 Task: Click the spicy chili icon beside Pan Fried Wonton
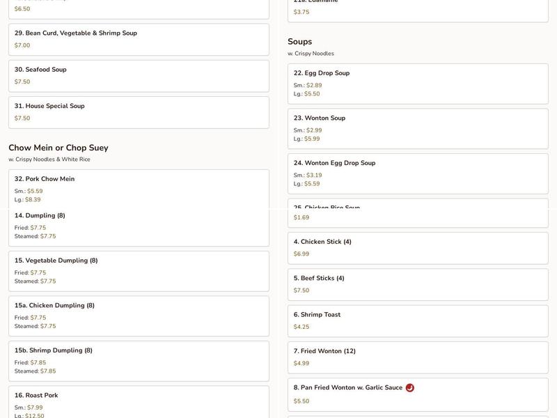[410, 388]
